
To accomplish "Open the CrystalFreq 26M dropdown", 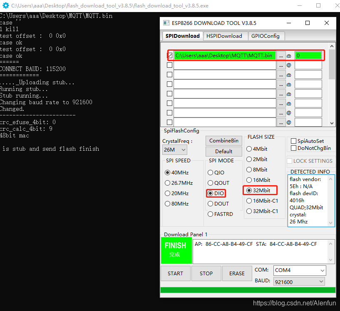I will [174, 150].
